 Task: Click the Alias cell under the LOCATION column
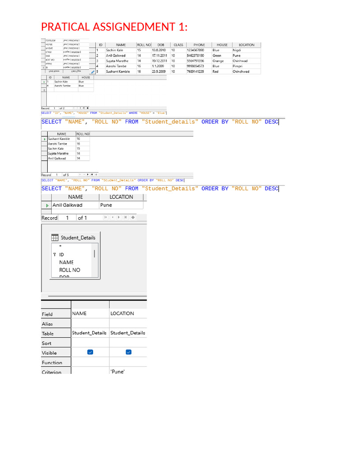point(128,323)
